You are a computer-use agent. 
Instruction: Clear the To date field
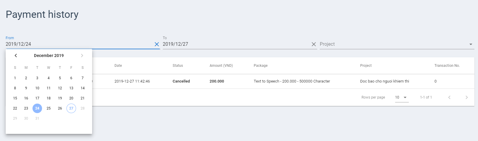coord(314,44)
